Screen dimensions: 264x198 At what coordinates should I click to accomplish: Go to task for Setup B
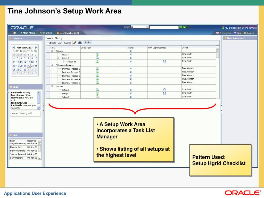(x=97, y=58)
